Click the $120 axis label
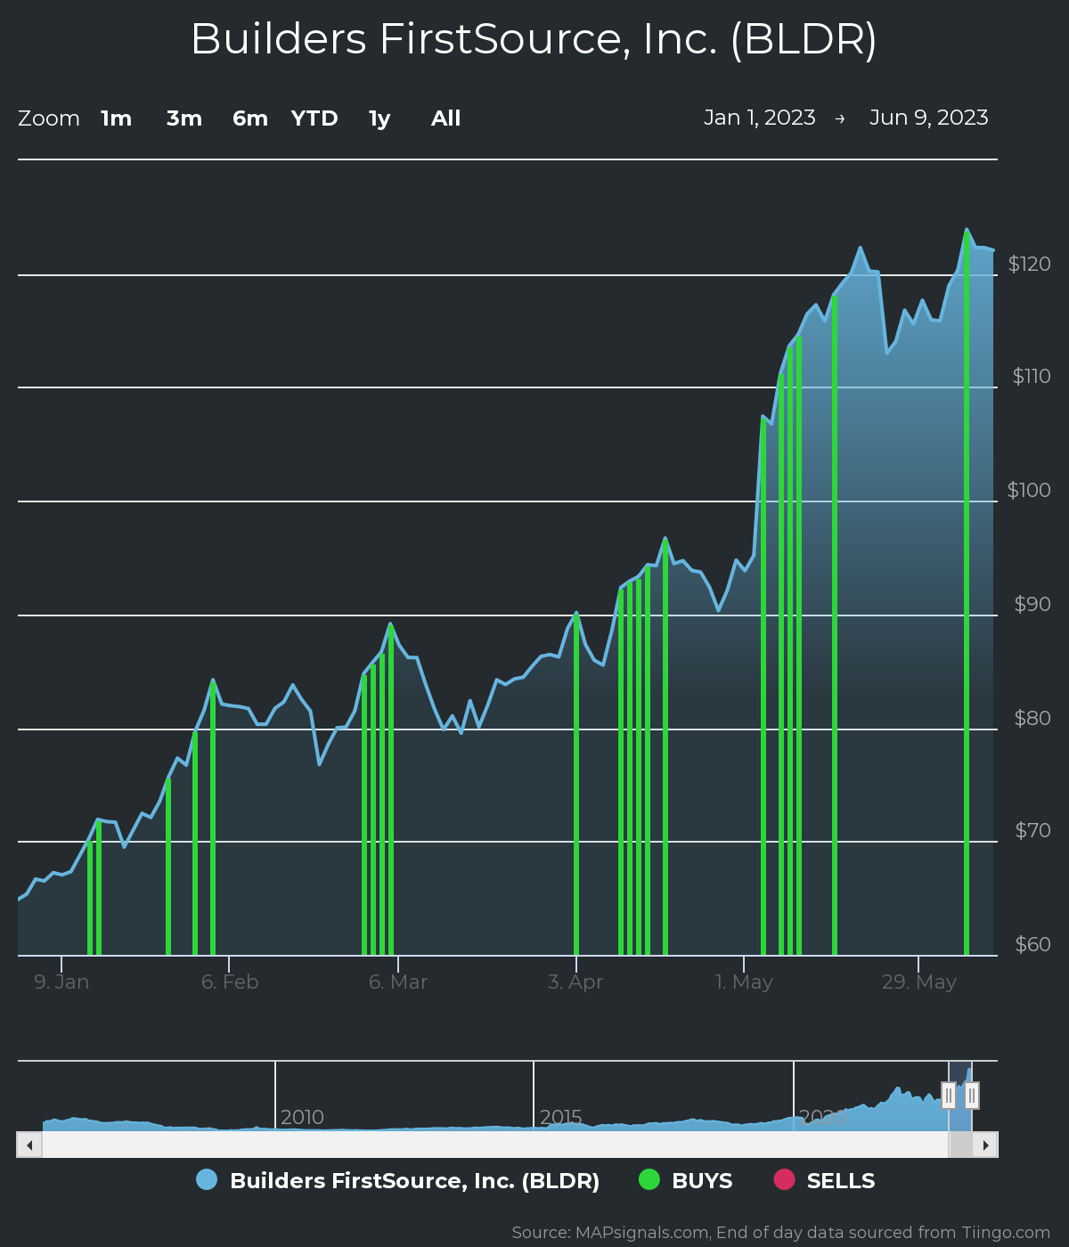Viewport: 1069px width, 1247px height. pyautogui.click(x=1029, y=264)
